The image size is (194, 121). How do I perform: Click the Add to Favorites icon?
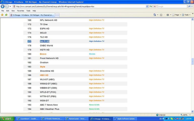[x=6, y=15]
